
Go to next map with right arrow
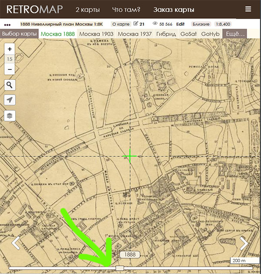(244, 243)
